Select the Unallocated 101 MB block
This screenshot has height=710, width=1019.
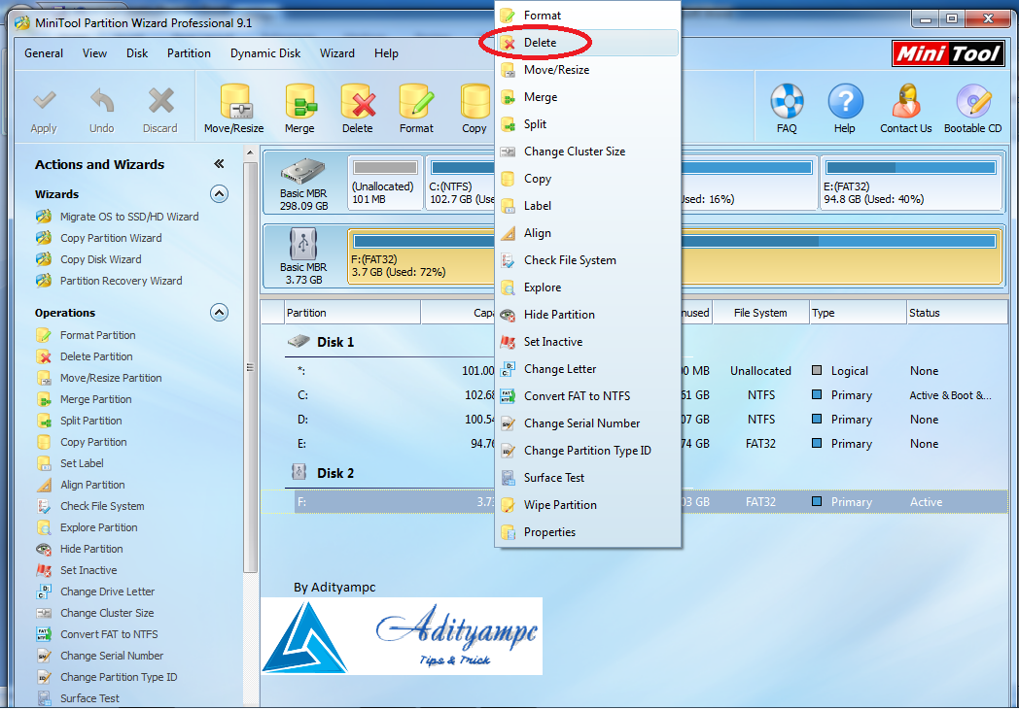[x=385, y=183]
